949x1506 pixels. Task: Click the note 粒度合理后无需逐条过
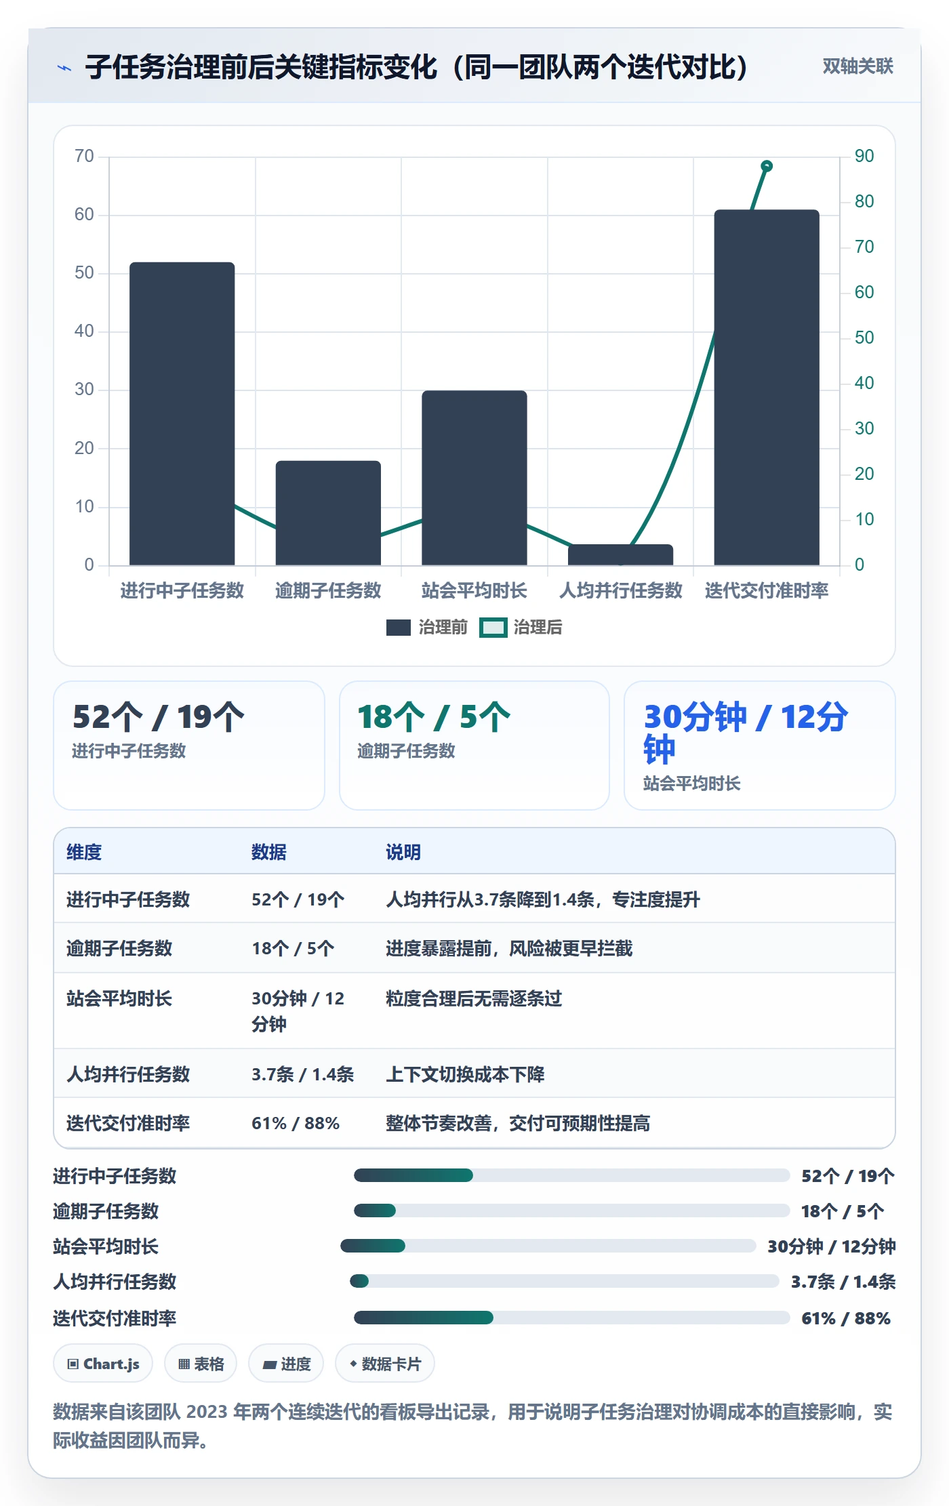474,998
